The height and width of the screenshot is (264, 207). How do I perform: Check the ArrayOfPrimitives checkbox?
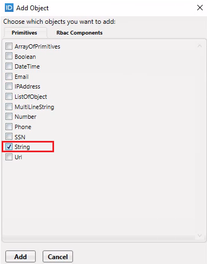(x=9, y=46)
